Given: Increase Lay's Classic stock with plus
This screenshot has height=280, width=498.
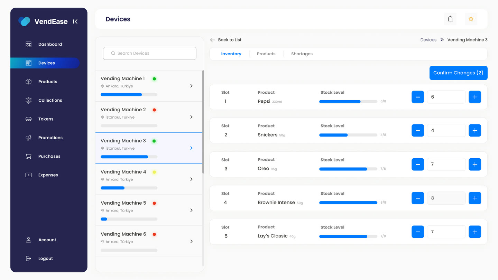Looking at the screenshot, I should [475, 232].
